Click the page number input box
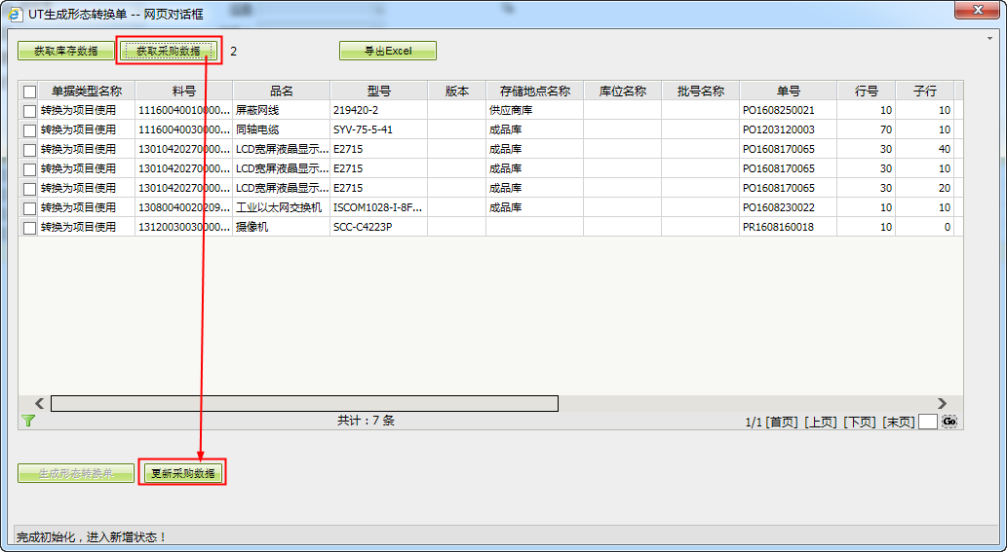The width and height of the screenshot is (1007, 552). coord(927,422)
